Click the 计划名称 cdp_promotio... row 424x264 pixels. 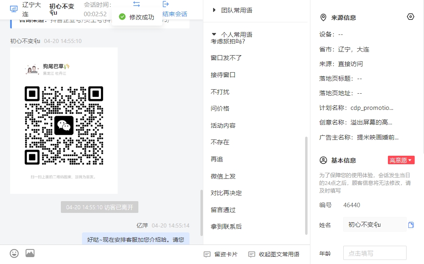click(x=356, y=108)
